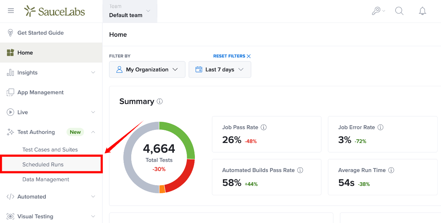Open the My Organization filter dropdown
The width and height of the screenshot is (441, 223).
(147, 69)
